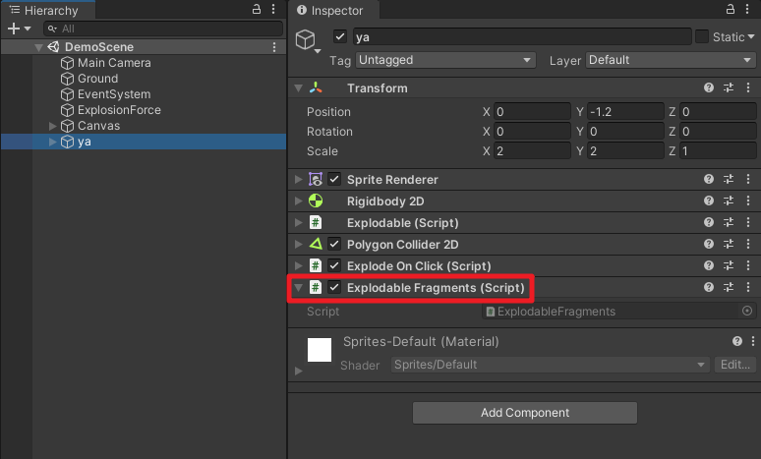Click the material Edit button
761x459 pixels.
tap(735, 365)
